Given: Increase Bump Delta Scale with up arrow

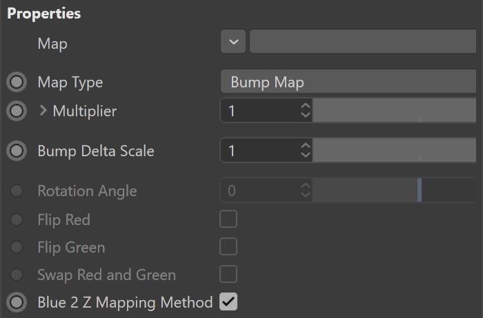Looking at the screenshot, I should [305, 146].
